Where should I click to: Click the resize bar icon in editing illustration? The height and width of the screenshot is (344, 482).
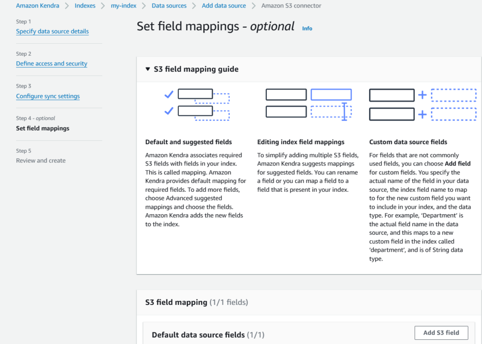click(x=345, y=112)
